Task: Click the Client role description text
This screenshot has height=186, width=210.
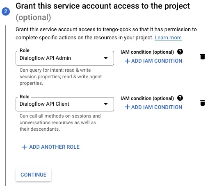Action: (60, 122)
